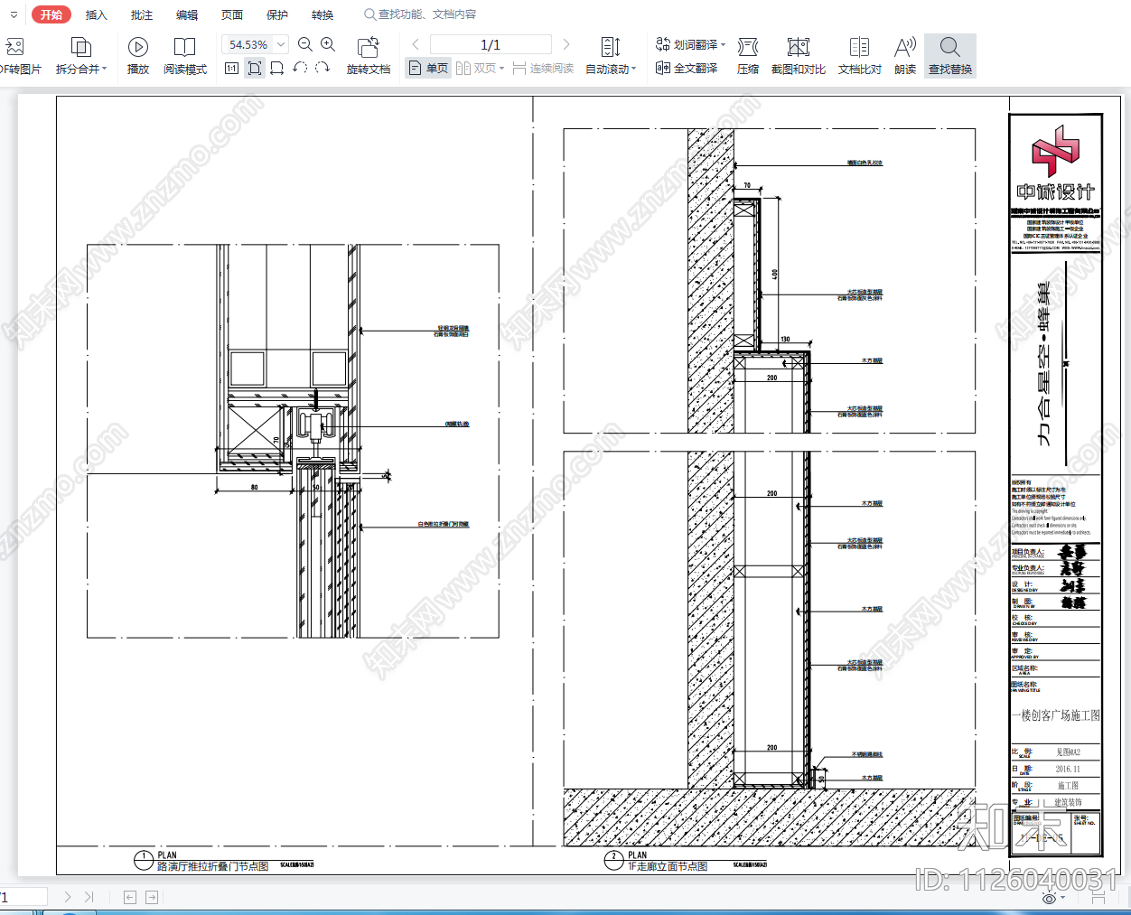The width and height of the screenshot is (1131, 915).
Task: Switch to Double Page view
Action: [x=480, y=69]
